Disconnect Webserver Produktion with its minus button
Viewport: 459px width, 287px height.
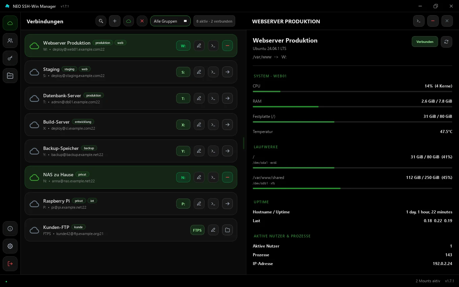(x=227, y=46)
